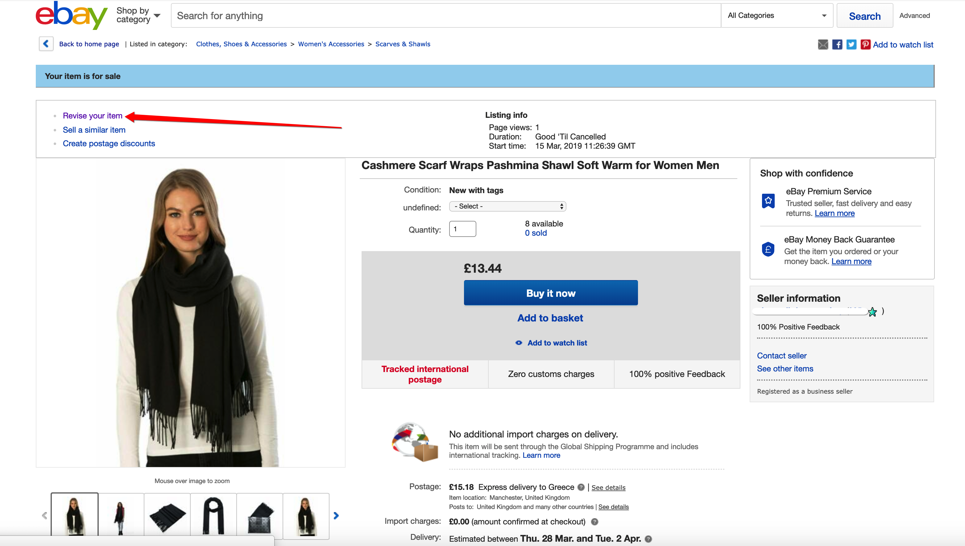The image size is (965, 546).
Task: Open help icon next to Import charges
Action: pos(594,522)
